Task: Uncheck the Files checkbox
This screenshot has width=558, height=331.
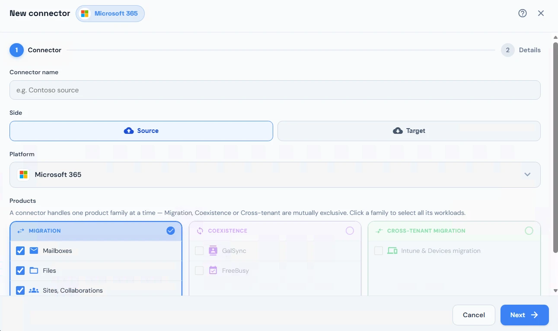Action: tap(20, 271)
